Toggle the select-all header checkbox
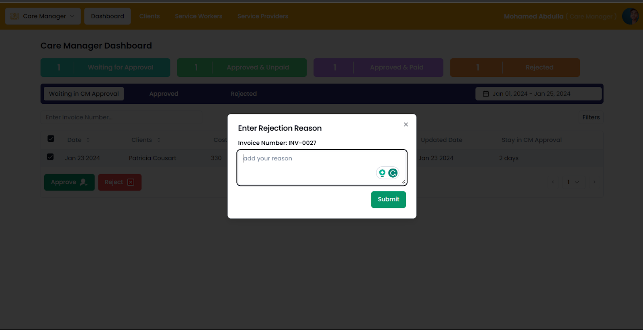643x330 pixels. pyautogui.click(x=51, y=139)
